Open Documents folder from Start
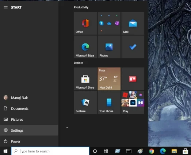 [29, 108]
